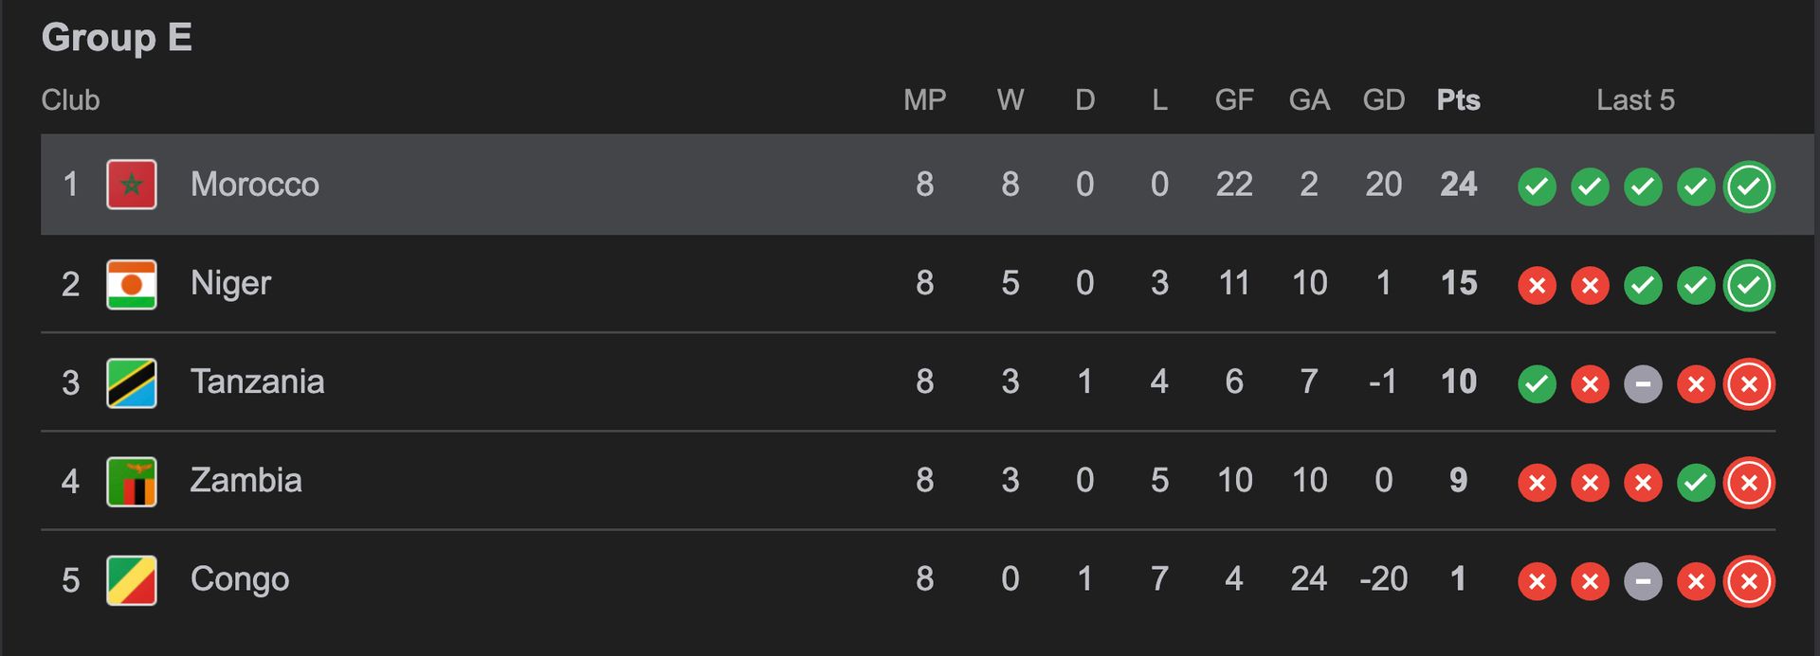Viewport: 1820px width, 656px height.
Task: Open Congo's most recent loss result icon
Action: 1749,581
